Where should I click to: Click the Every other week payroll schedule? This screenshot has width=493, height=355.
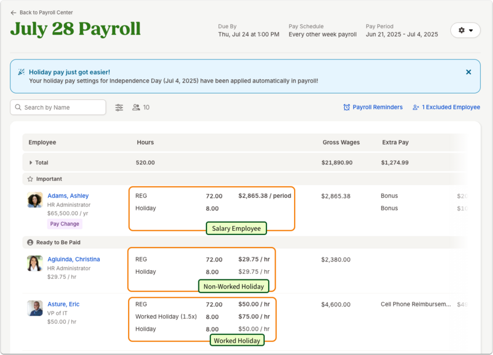tap(322, 34)
